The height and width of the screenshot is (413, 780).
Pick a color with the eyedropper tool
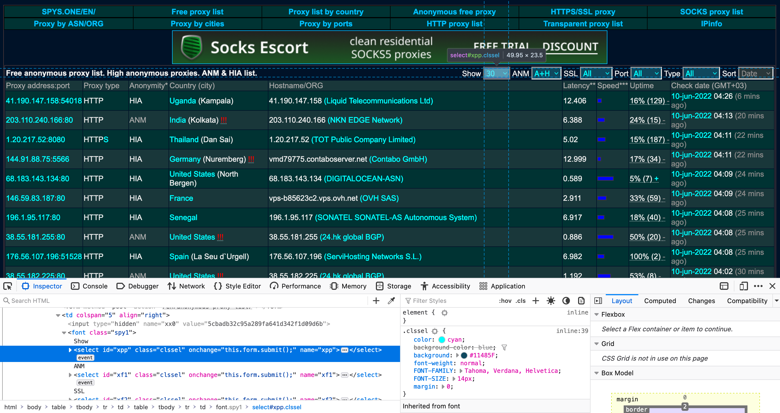coord(391,301)
